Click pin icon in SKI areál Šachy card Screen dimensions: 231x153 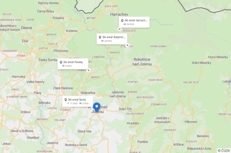tap(66, 100)
